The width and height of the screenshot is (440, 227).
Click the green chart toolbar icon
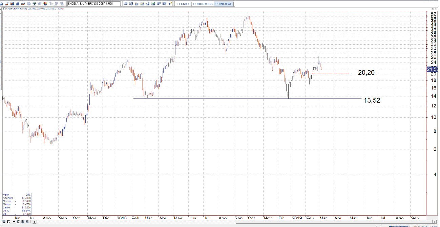153,4
